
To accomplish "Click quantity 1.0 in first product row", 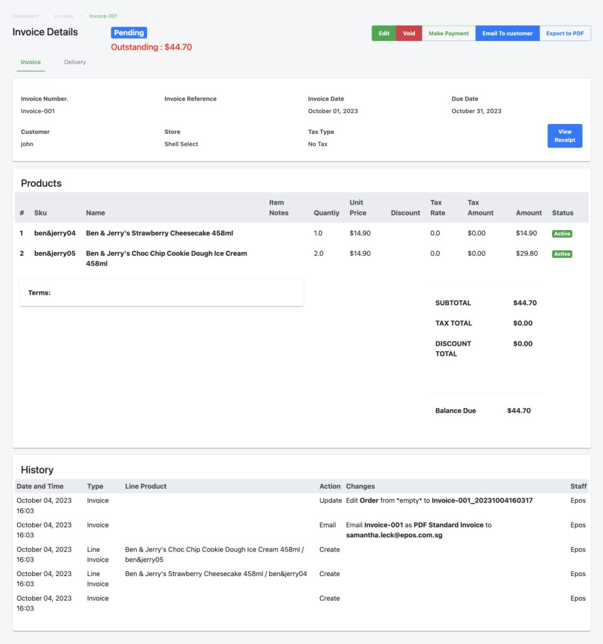I will 318,233.
